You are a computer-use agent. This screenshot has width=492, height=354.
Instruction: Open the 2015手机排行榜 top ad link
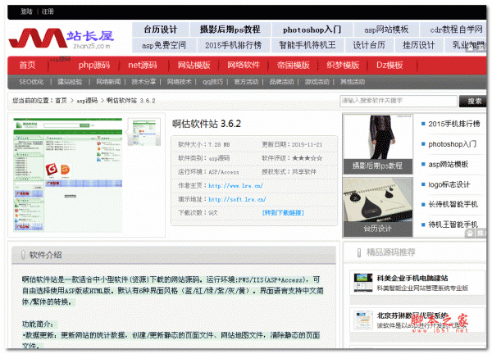(234, 45)
